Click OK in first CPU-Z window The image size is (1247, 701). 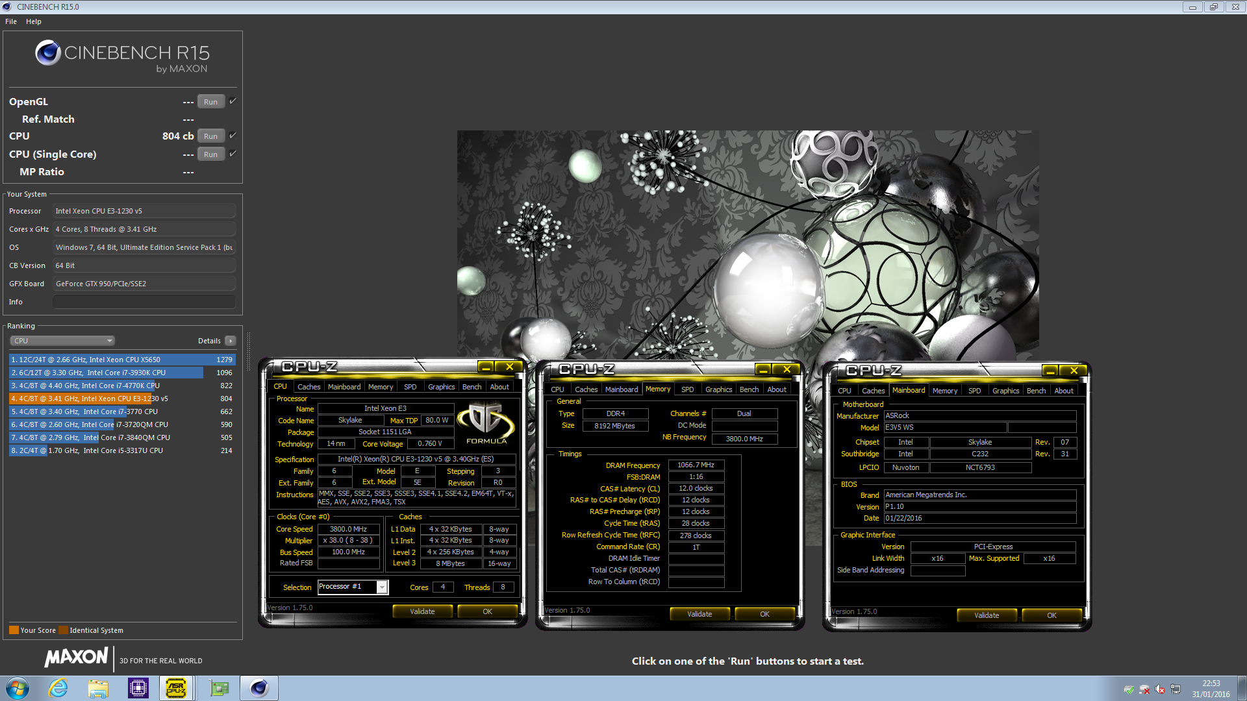point(488,611)
